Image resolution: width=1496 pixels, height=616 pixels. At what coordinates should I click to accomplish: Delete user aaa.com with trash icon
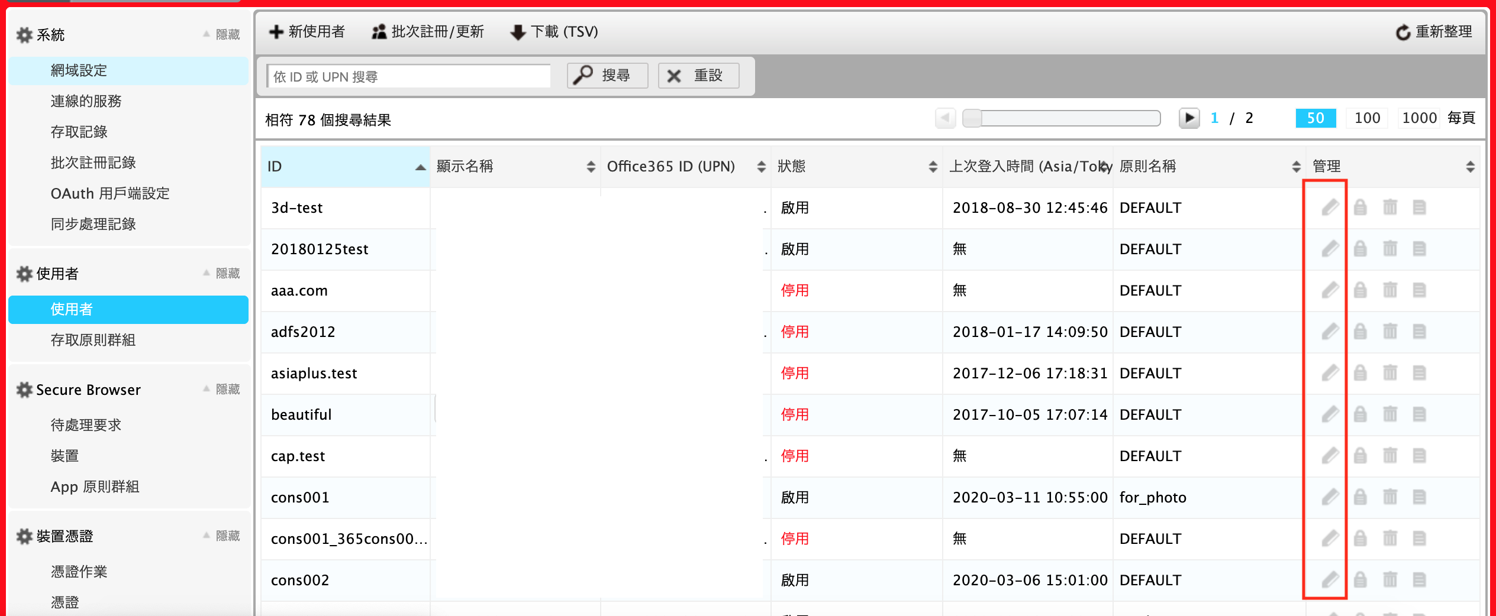coord(1389,290)
